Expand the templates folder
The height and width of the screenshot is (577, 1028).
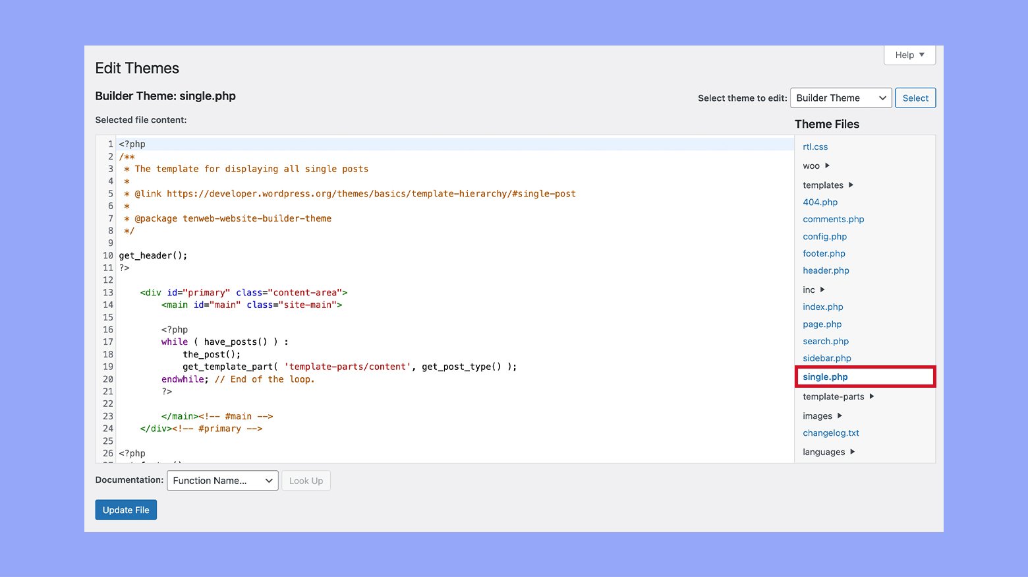tap(828, 185)
